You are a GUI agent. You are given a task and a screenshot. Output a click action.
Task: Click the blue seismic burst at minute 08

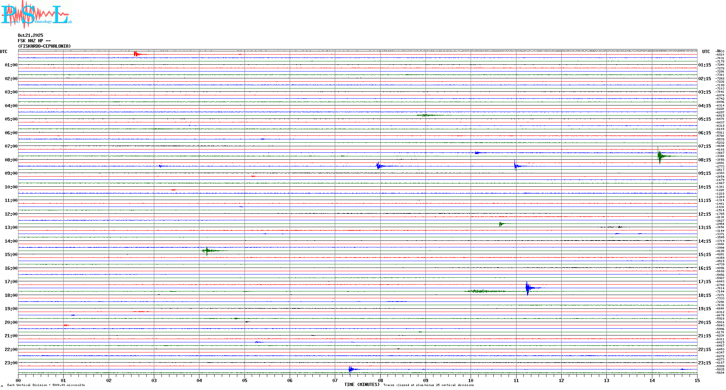pyautogui.click(x=378, y=166)
